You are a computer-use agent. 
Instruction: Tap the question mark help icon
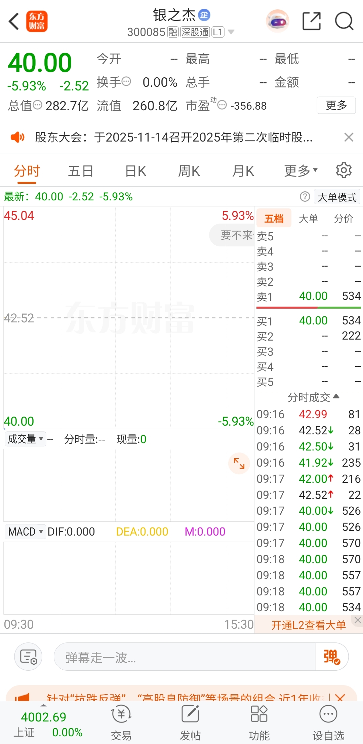[305, 197]
